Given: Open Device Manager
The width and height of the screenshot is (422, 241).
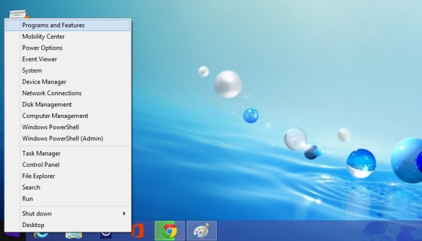Looking at the screenshot, I should [68, 82].
